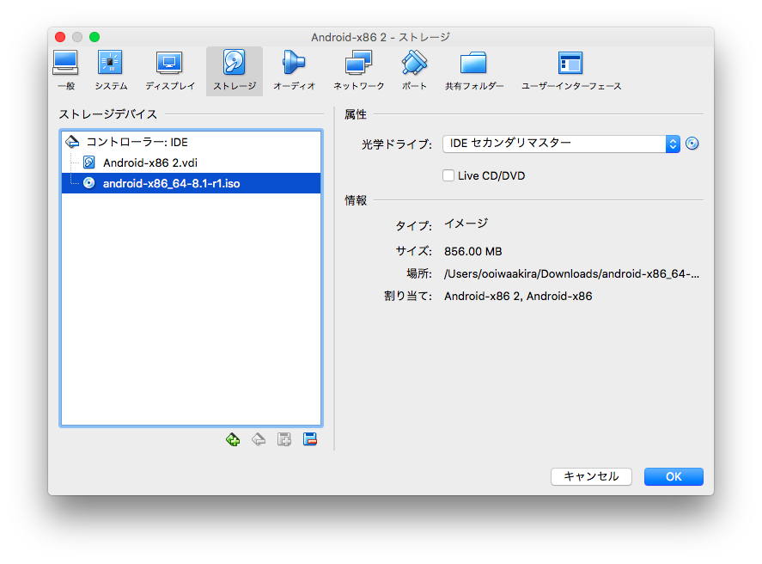The image size is (762, 564).
Task: Click the green add storage controller icon
Action: tap(233, 439)
